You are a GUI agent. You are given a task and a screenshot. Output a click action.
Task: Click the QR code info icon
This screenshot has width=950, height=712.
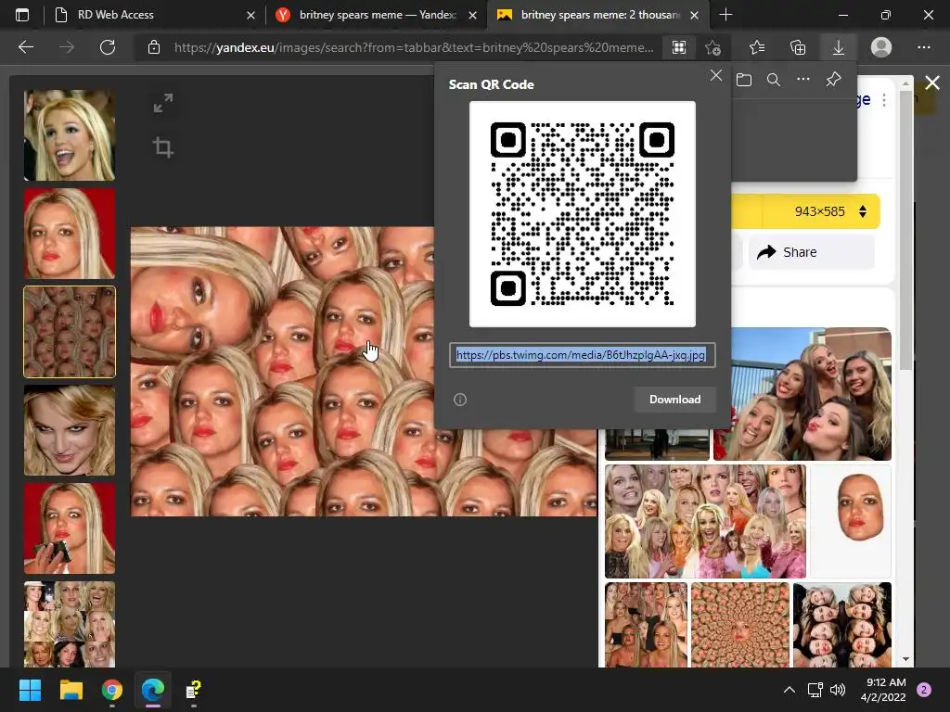(460, 400)
